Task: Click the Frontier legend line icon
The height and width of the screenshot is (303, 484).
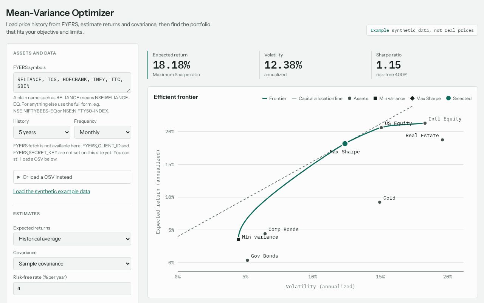Action: click(x=265, y=98)
